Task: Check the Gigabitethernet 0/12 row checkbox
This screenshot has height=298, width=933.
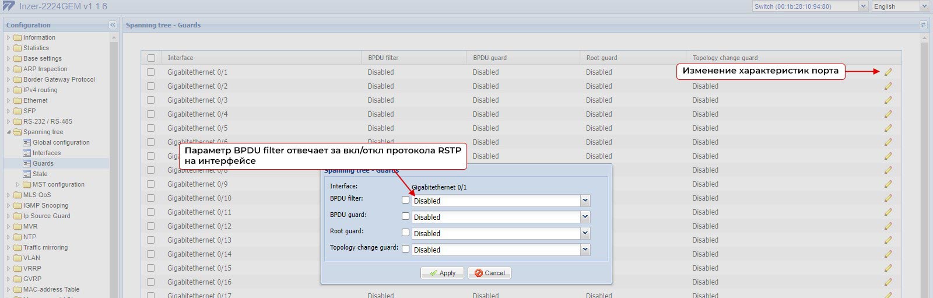Action: (151, 226)
